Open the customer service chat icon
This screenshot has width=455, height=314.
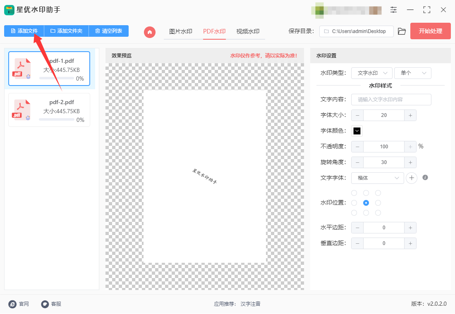(45, 304)
